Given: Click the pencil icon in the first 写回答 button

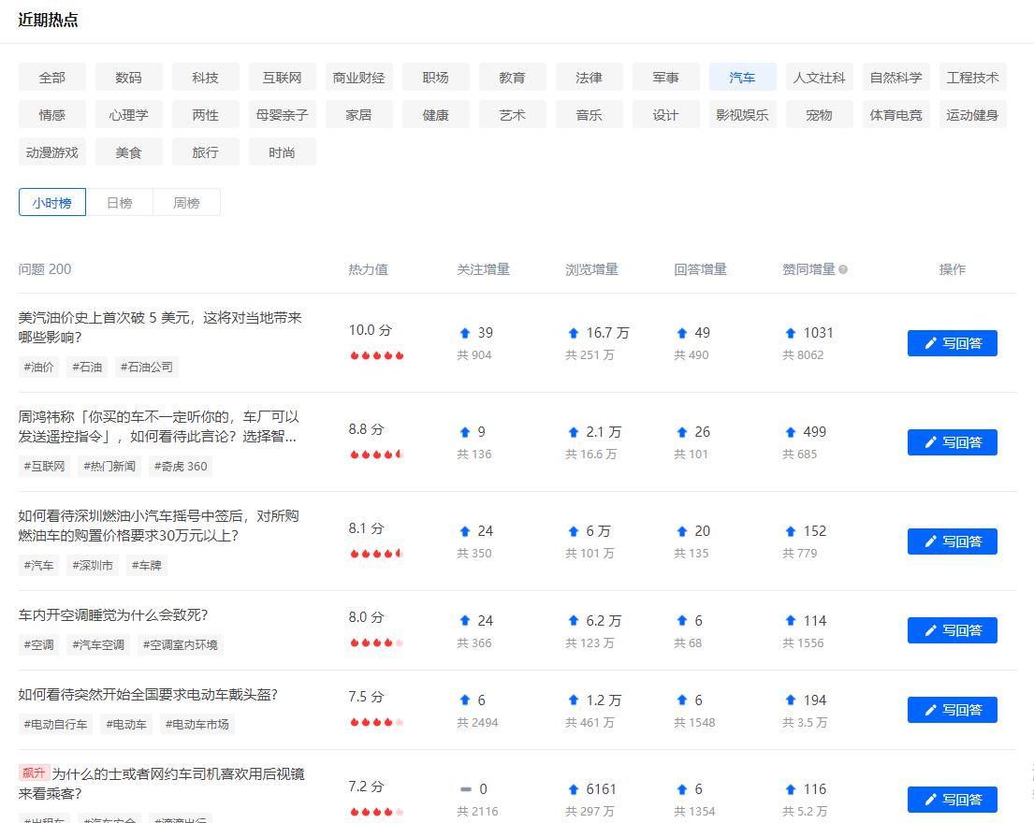Looking at the screenshot, I should coord(930,343).
